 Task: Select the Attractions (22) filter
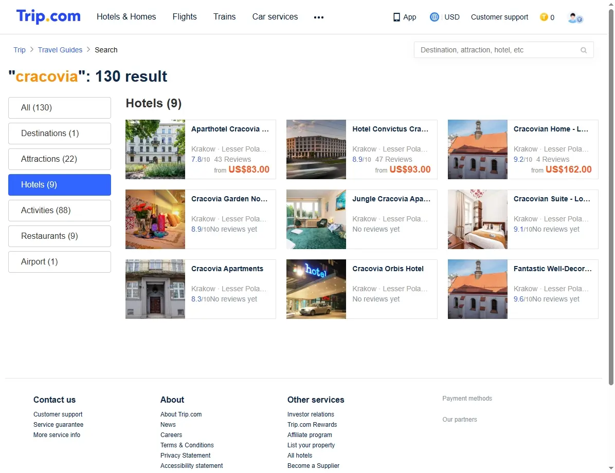[60, 159]
